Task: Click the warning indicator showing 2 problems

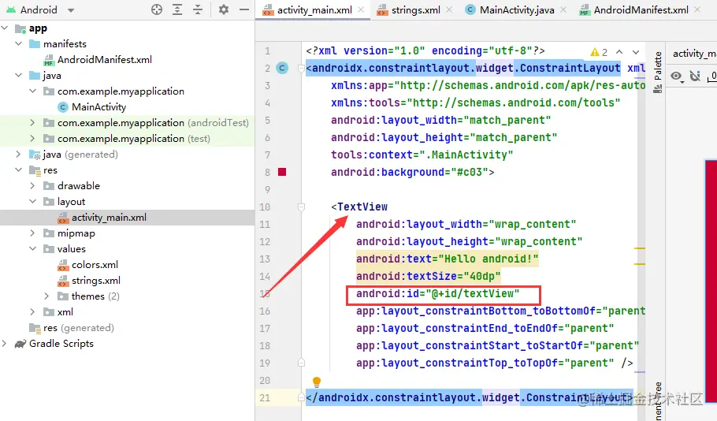Action: 599,52
